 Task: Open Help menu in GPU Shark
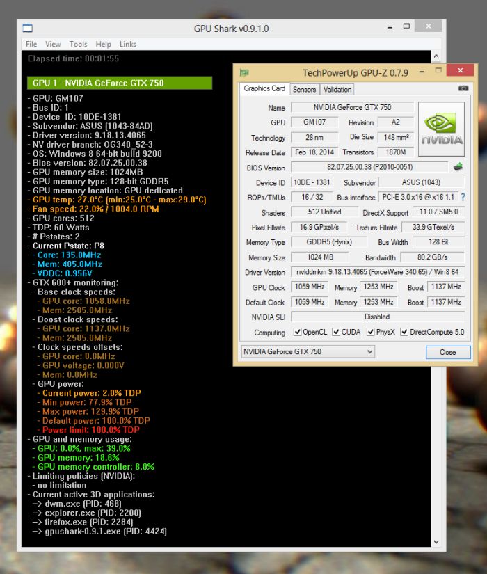tap(103, 44)
